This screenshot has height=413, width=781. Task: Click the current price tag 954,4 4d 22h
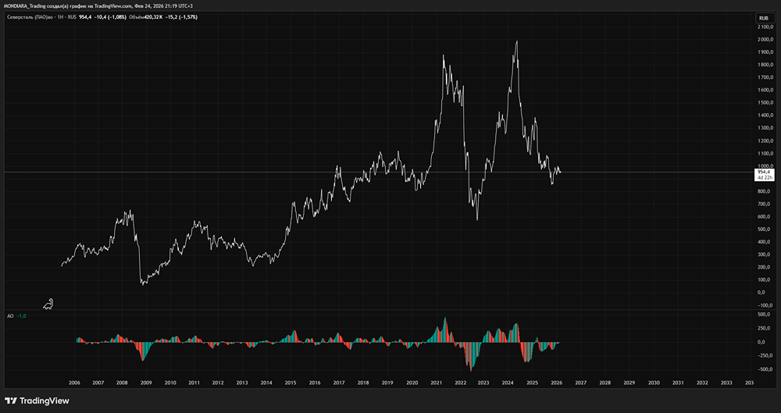click(765, 174)
